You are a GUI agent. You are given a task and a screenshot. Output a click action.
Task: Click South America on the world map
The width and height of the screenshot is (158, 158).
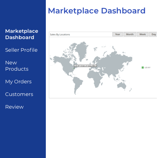point(78,84)
